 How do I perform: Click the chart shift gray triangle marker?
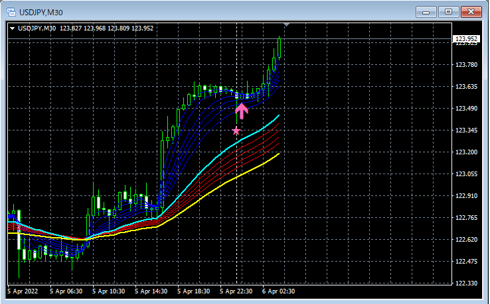pos(287,25)
